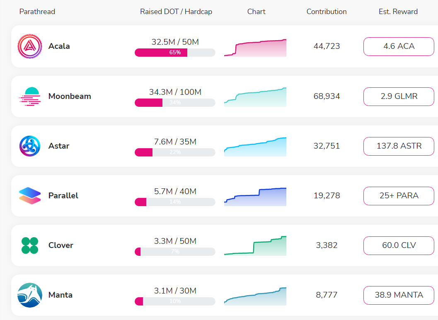
Task: Select the Clover project name
Action: click(x=60, y=245)
